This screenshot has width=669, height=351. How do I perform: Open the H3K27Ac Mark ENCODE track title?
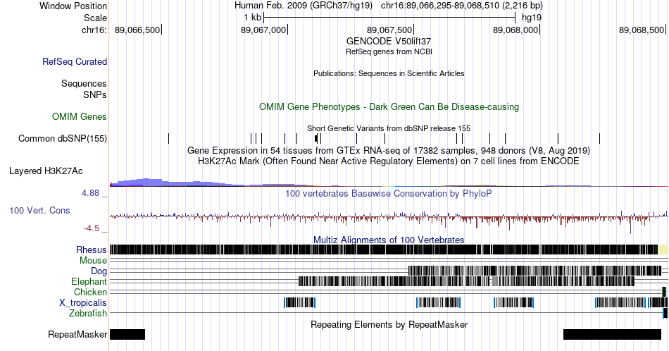pos(389,161)
